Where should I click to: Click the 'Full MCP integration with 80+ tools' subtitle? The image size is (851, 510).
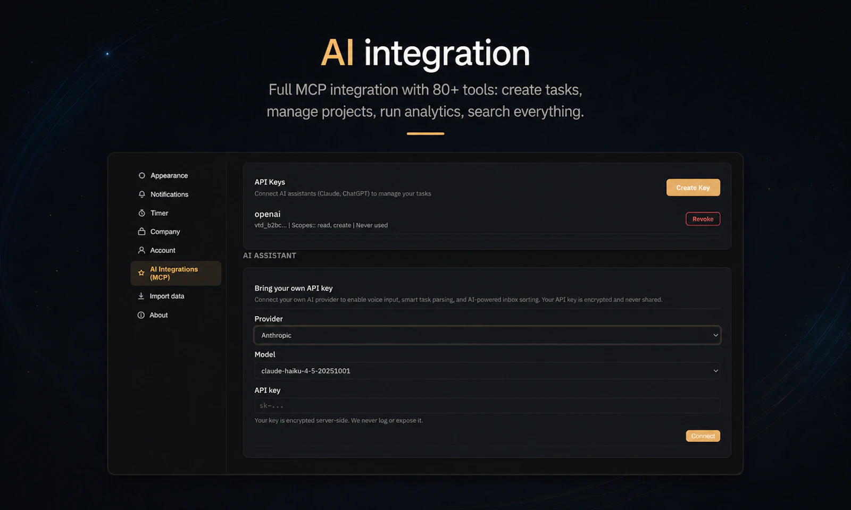(x=425, y=100)
